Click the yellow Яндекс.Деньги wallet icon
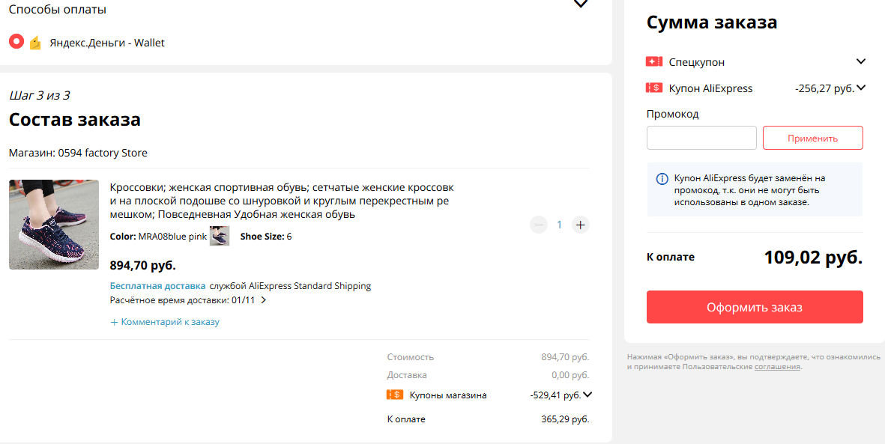The width and height of the screenshot is (885, 444). pos(35,43)
